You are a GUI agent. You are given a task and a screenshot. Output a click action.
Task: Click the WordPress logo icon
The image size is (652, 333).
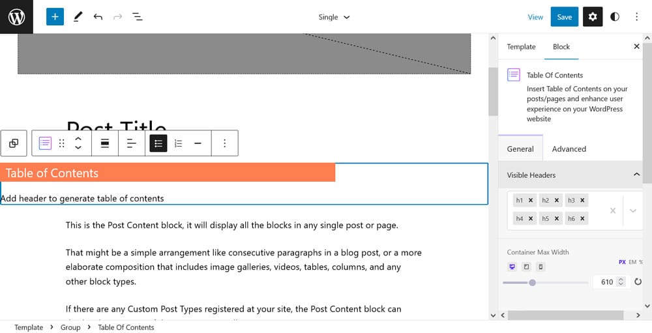point(16,17)
